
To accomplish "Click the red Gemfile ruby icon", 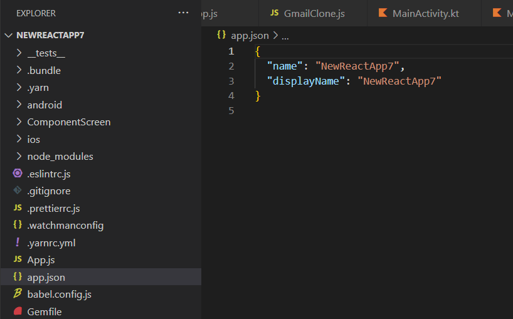I will click(18, 311).
